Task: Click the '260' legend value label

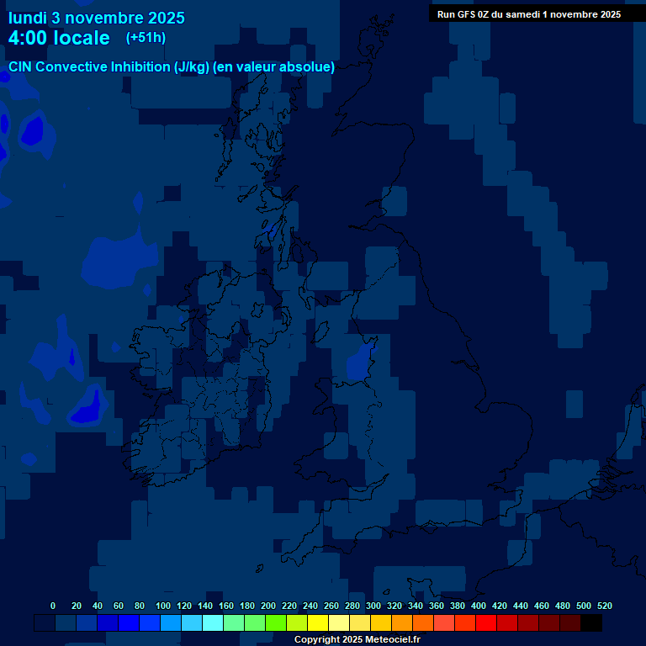Action: pos(331,606)
